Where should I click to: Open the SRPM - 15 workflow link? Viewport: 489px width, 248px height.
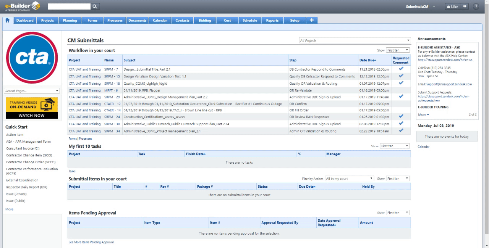point(112,76)
